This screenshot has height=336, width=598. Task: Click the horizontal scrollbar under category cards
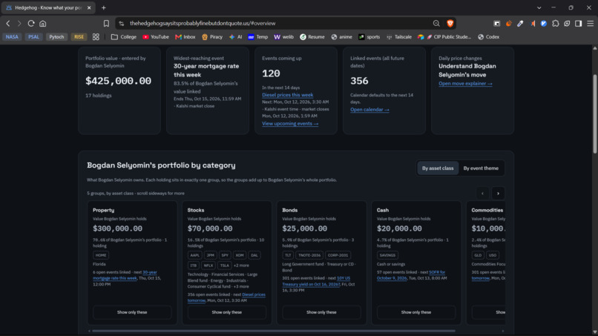coord(274,331)
